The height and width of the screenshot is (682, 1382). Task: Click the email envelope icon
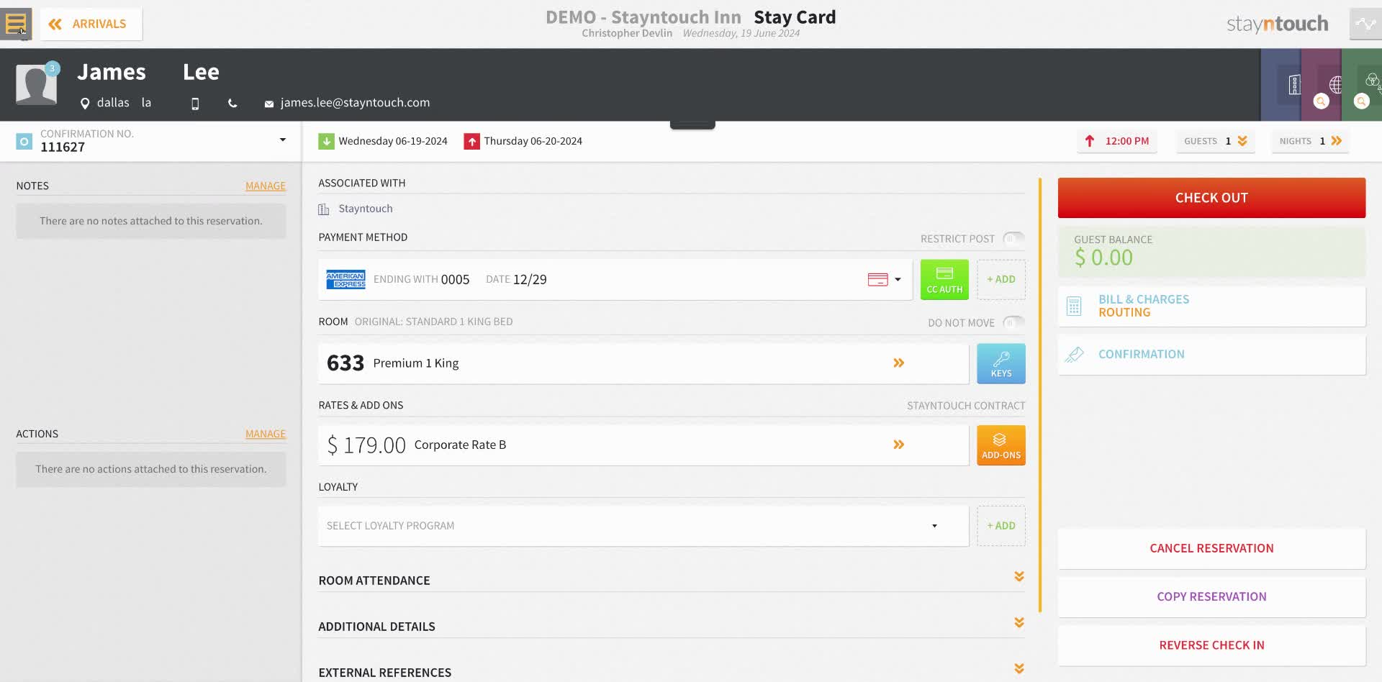tap(269, 104)
